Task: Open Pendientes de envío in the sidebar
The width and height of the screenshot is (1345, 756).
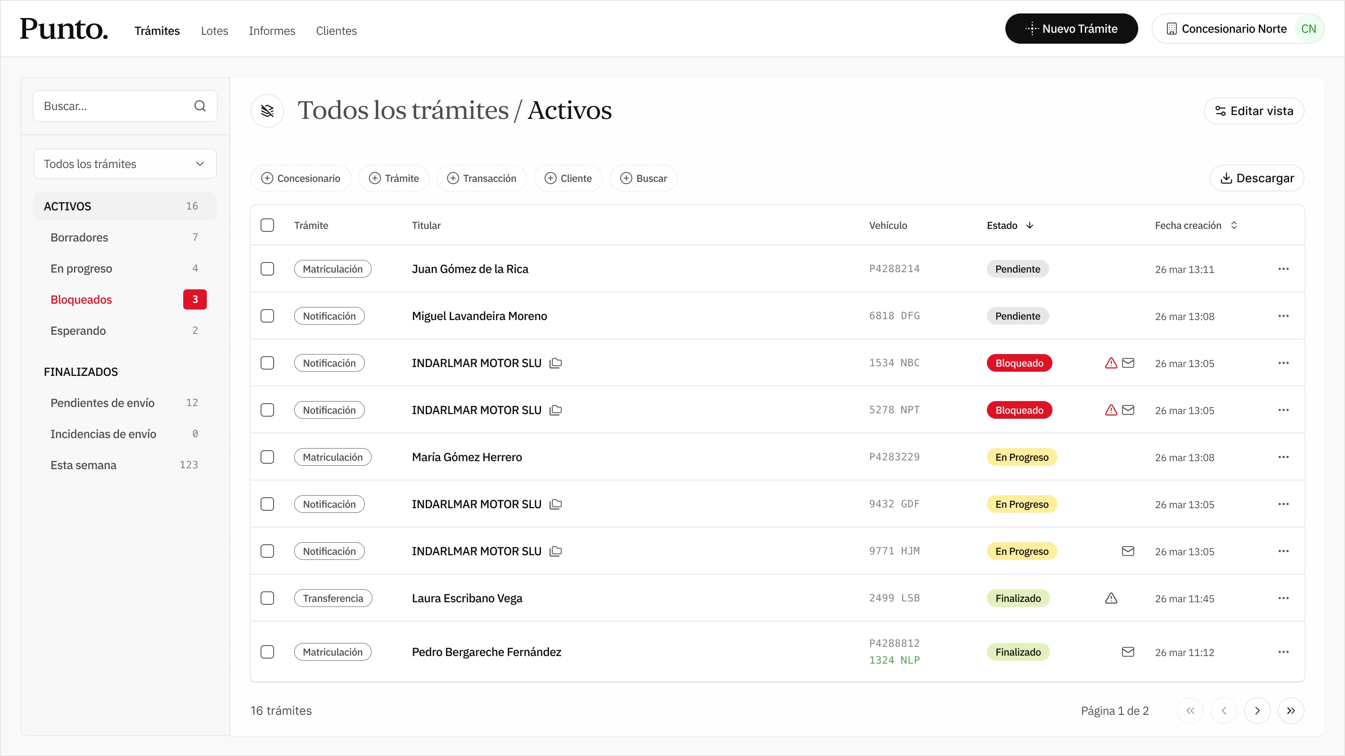Action: pyautogui.click(x=125, y=403)
